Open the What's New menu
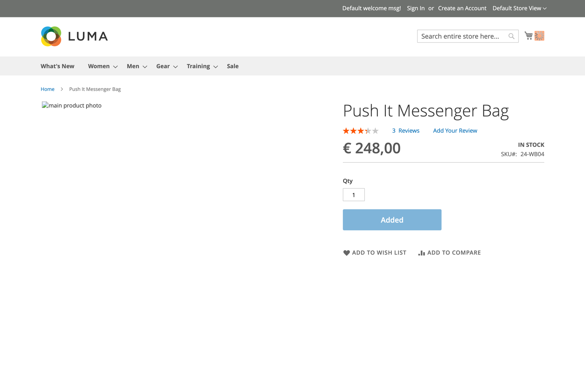The height and width of the screenshot is (365, 585). click(57, 66)
